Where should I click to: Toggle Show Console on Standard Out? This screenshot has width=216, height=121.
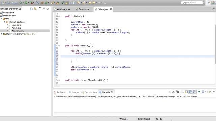click(190, 92)
